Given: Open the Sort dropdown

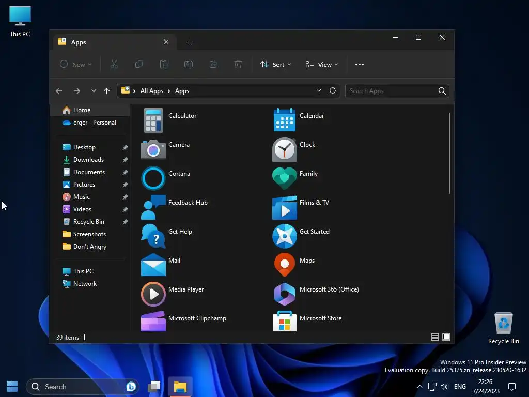Looking at the screenshot, I should point(276,64).
